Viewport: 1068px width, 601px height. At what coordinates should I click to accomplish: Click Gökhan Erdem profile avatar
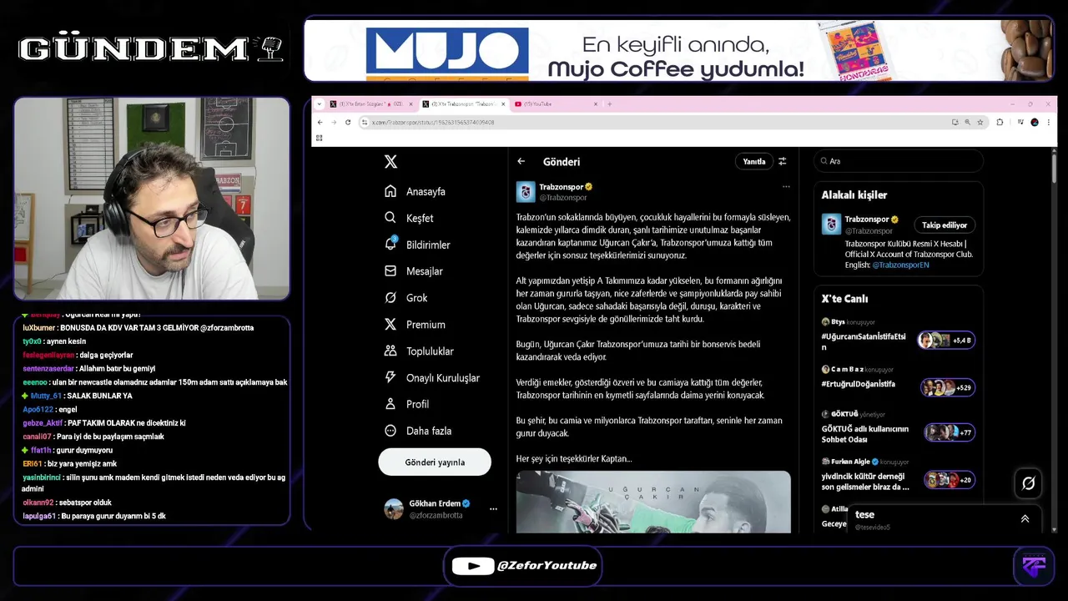coord(394,509)
